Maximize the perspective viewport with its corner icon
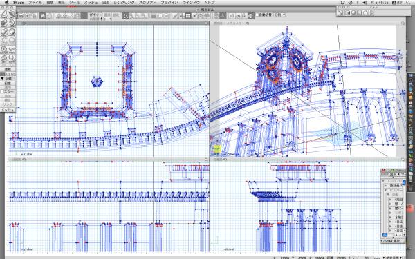Viewport: 415px width, 259px height. coord(403,23)
